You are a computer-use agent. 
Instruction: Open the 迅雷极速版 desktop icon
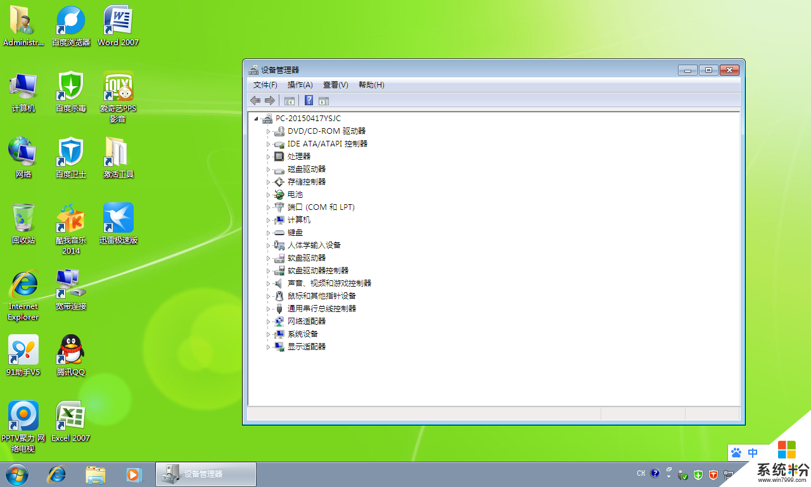point(118,218)
